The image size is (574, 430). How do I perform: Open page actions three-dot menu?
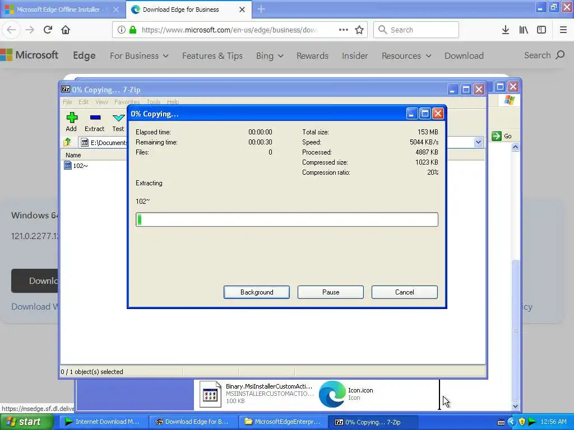pos(344,30)
